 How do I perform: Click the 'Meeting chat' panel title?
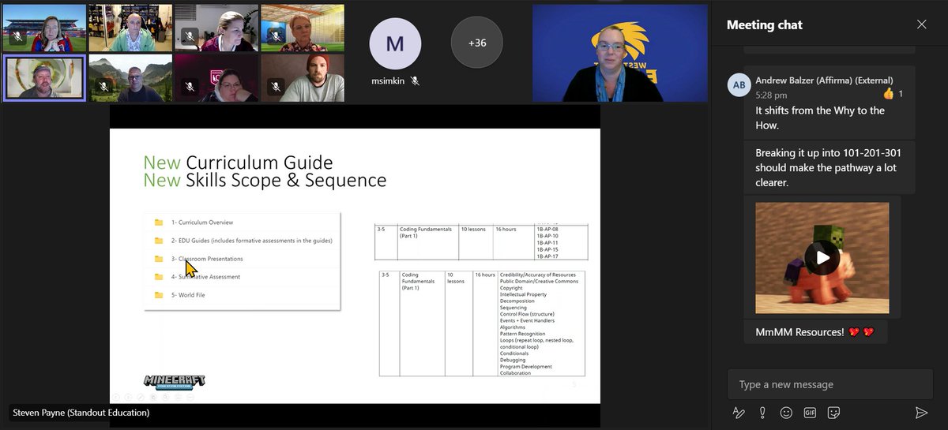pos(765,24)
